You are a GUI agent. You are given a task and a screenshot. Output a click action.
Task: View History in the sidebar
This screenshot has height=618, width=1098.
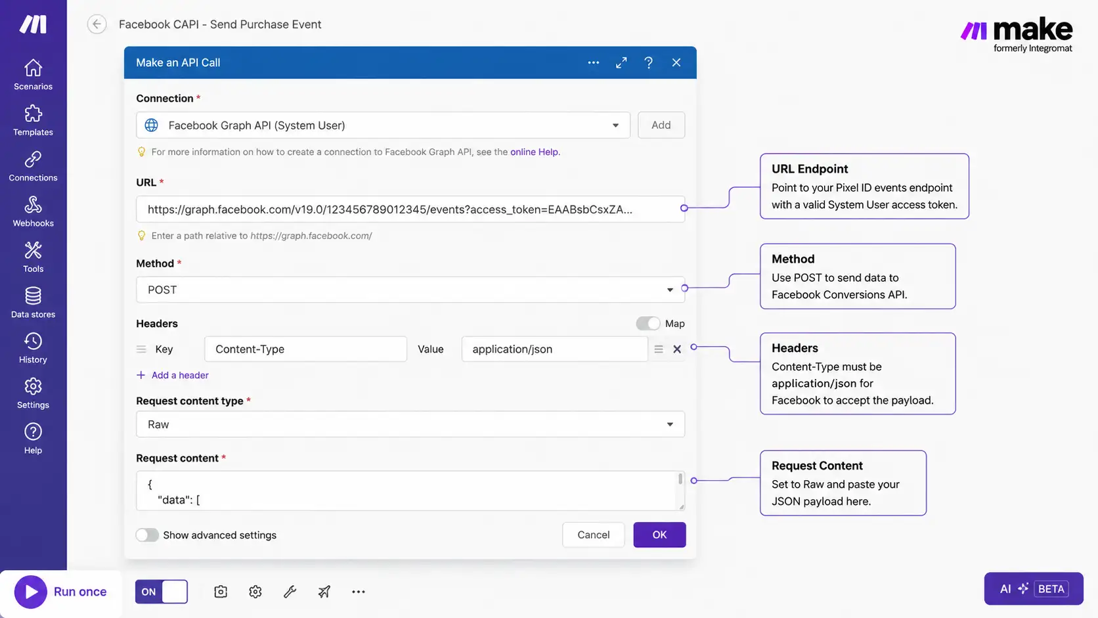33,348
